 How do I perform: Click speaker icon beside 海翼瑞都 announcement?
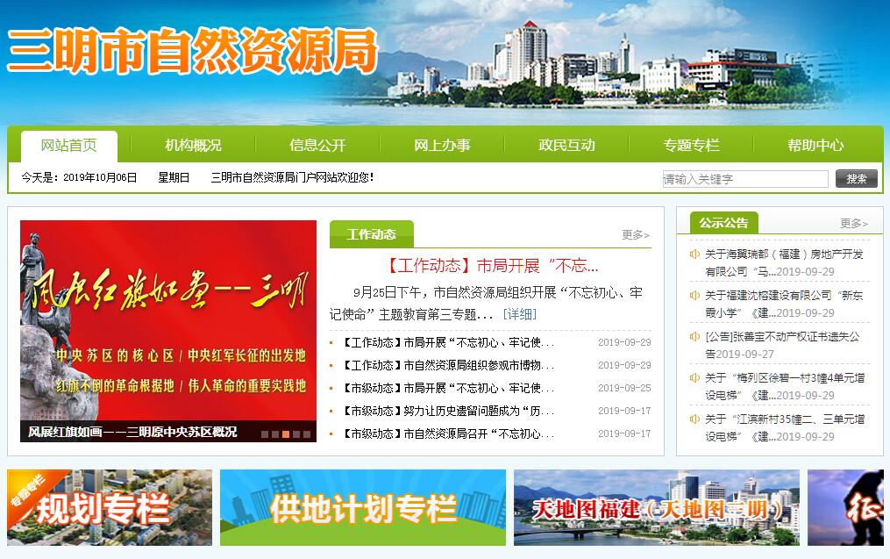click(694, 254)
